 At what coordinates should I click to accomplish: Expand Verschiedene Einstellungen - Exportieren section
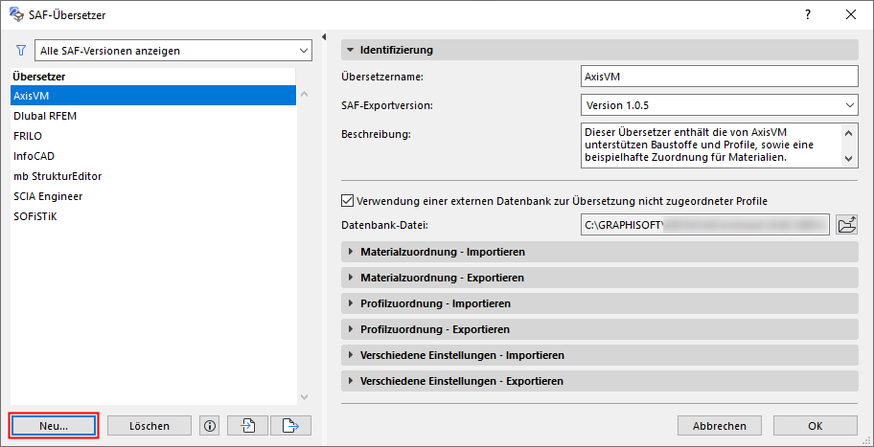pyautogui.click(x=599, y=381)
